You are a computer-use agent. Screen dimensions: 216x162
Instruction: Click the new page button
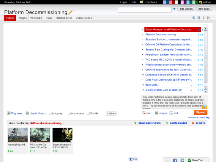204,9
